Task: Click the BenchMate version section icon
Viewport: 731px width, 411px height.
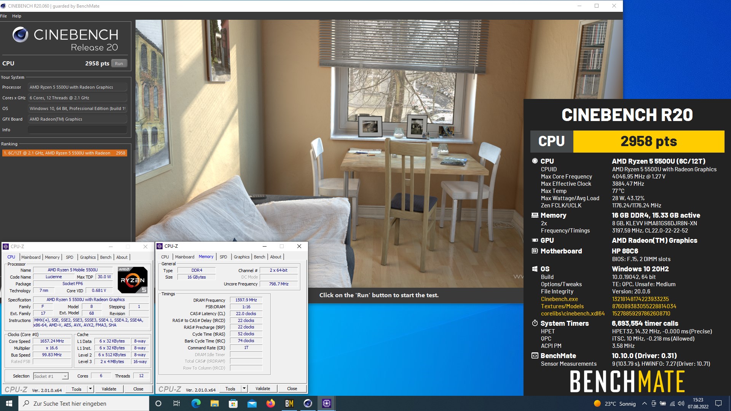Action: 535,355
